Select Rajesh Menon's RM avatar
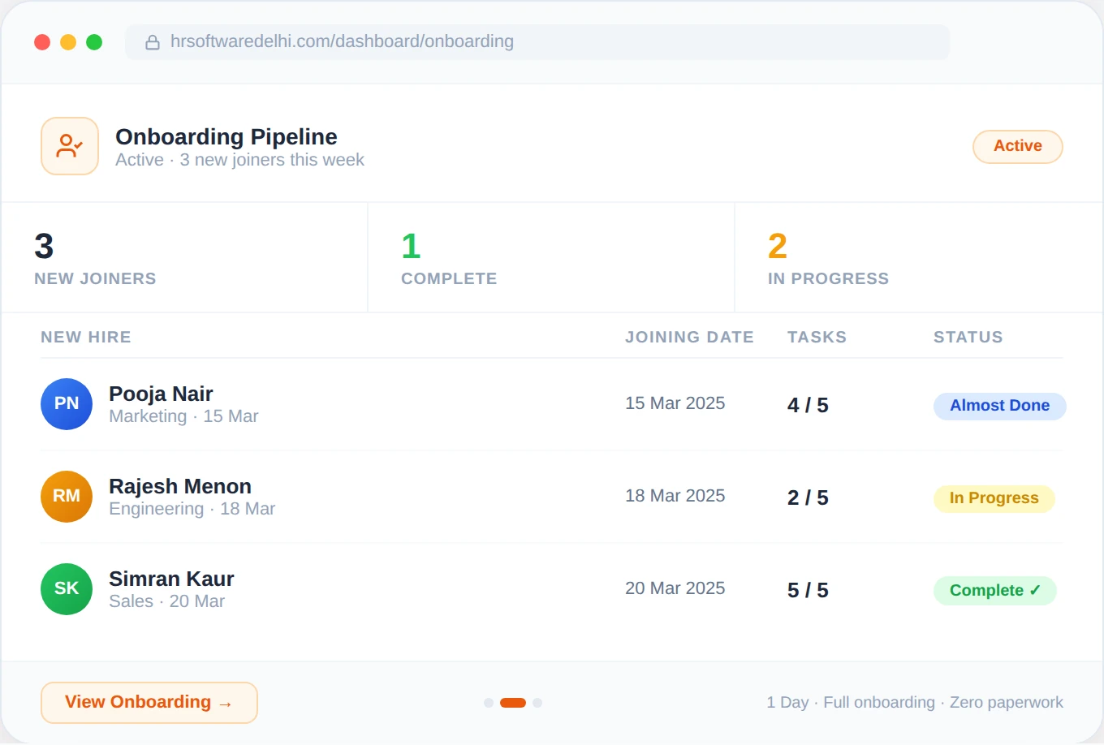Viewport: 1104px width, 745px height. [67, 496]
